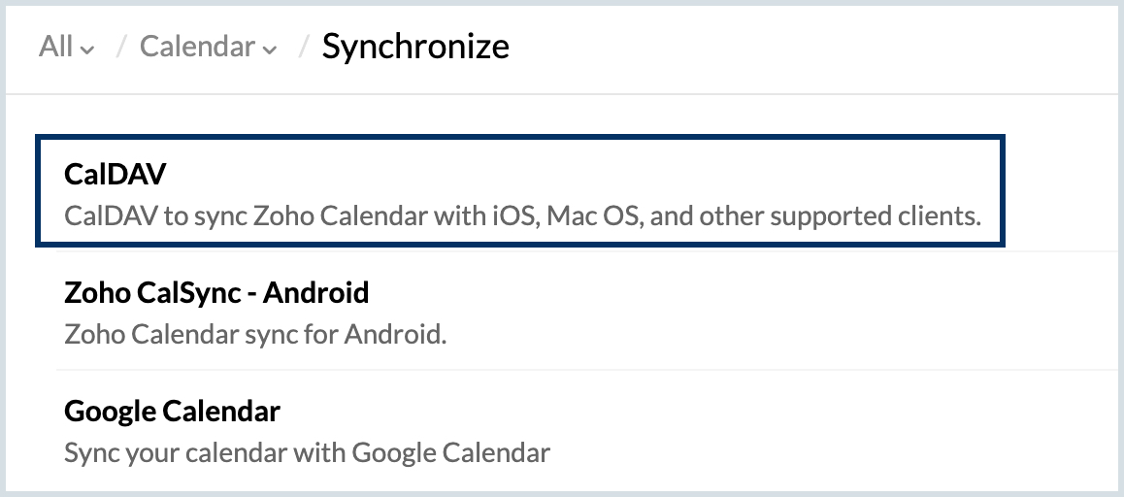Click blank area of Google Calendar row
This screenshot has height=497, width=1124.
point(788,430)
